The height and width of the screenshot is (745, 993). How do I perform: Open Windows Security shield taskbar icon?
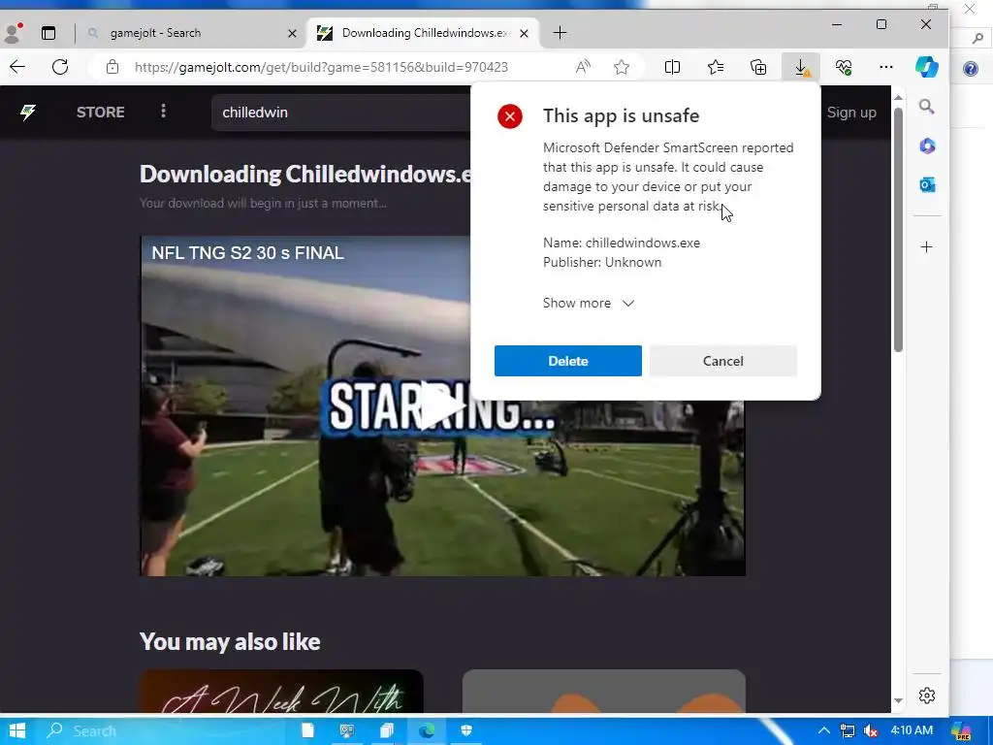tap(466, 730)
